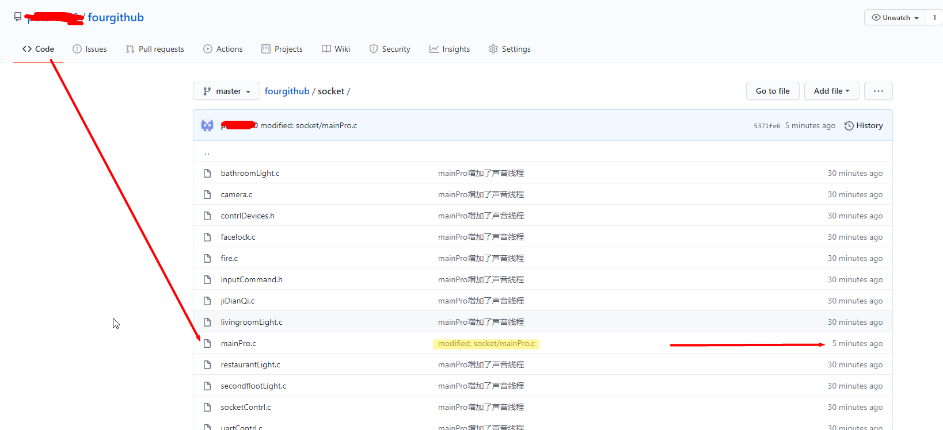943x430 pixels.
Task: Open file fire.c
Action: coord(229,258)
